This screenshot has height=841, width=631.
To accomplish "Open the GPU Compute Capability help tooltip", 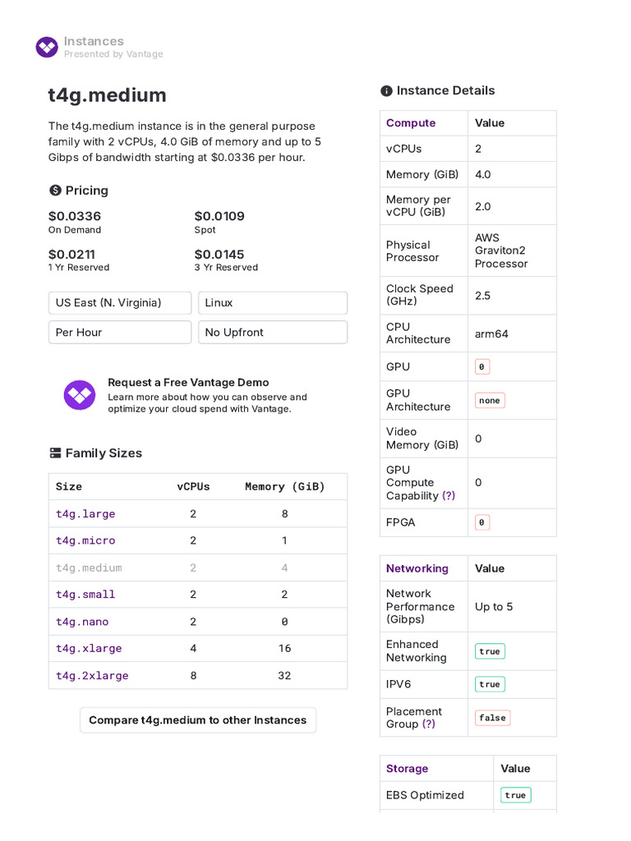I will click(449, 496).
